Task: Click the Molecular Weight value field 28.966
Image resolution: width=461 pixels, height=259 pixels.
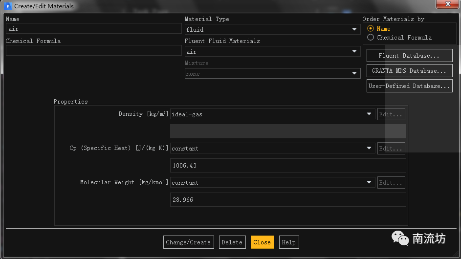Action: (287, 200)
